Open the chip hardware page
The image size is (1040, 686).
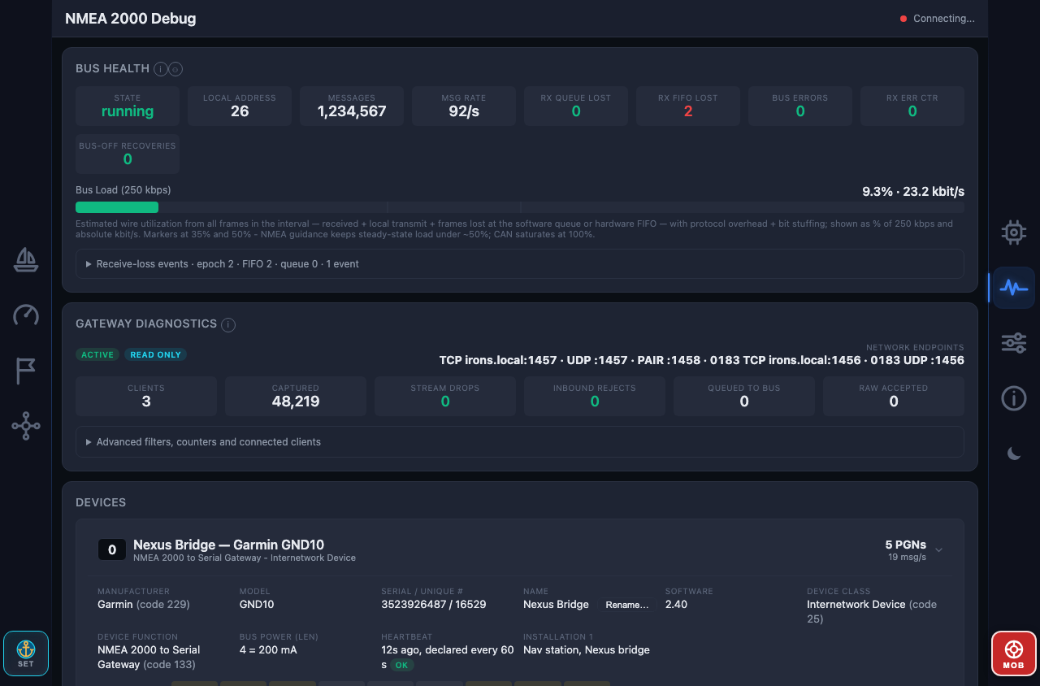click(x=1014, y=232)
